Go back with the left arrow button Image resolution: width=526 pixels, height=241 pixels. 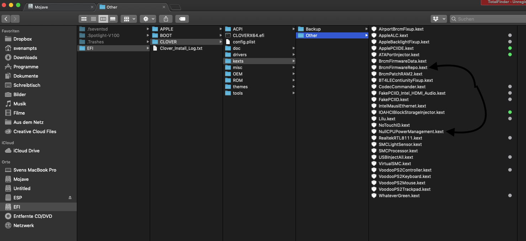pyautogui.click(x=6, y=19)
